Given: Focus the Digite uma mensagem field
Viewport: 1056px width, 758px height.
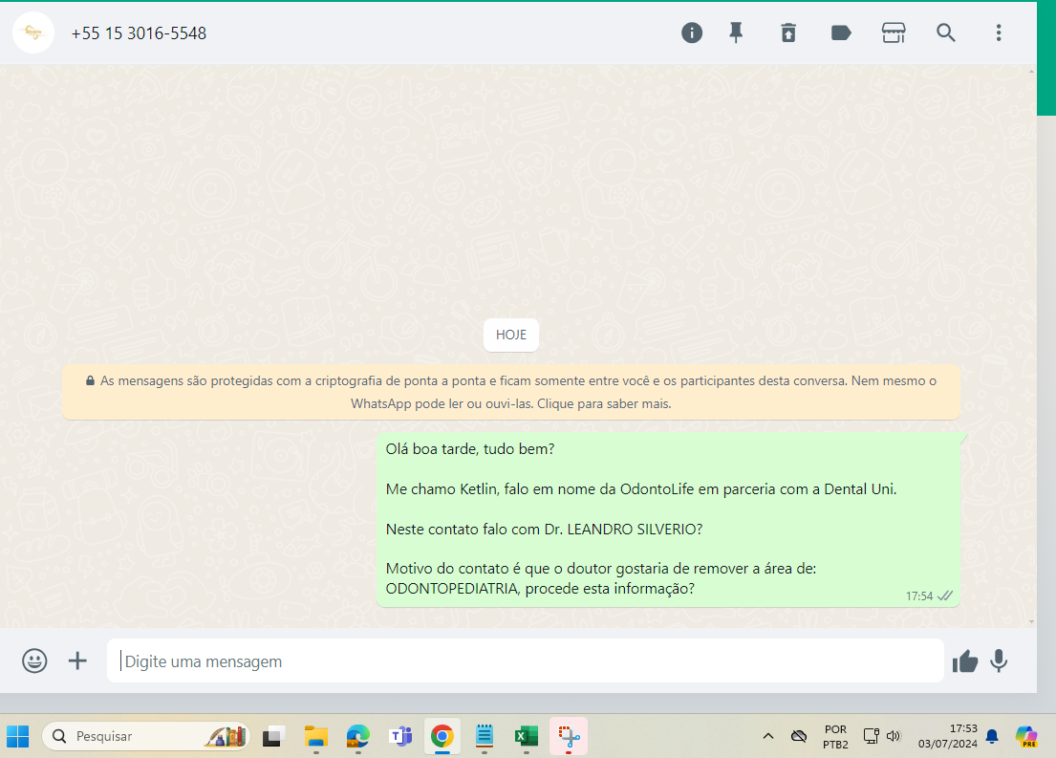Looking at the screenshot, I should pyautogui.click(x=525, y=661).
